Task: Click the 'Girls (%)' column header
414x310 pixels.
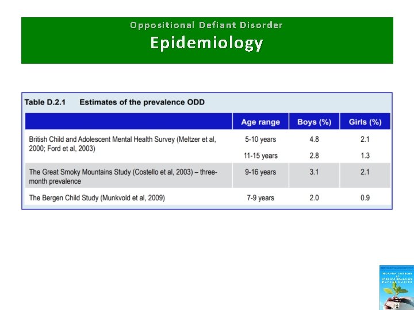Action: (x=365, y=122)
